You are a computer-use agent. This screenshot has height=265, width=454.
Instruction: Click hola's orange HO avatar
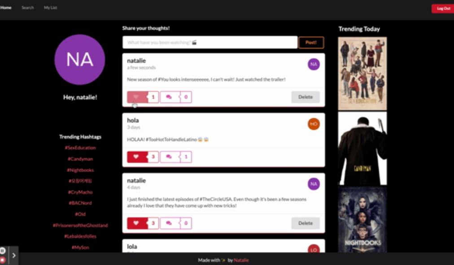click(314, 124)
